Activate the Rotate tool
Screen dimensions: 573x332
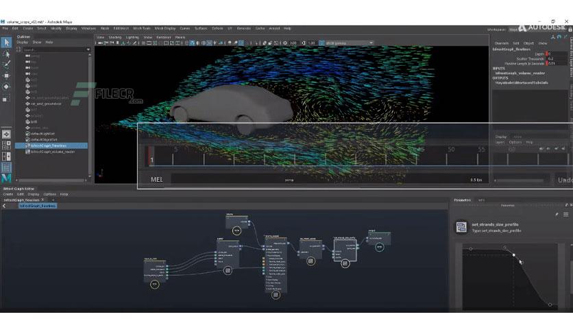(x=6, y=86)
